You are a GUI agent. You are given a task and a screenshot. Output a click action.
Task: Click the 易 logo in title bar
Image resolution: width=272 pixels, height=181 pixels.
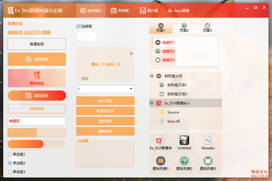pos(10,10)
